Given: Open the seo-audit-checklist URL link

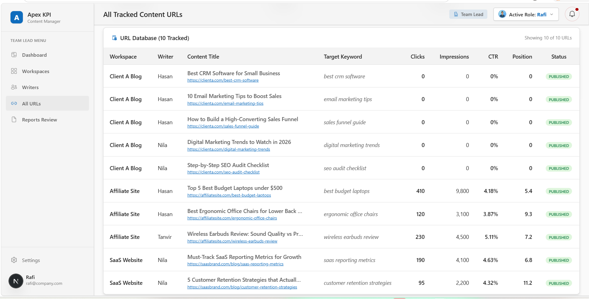Looking at the screenshot, I should [223, 172].
